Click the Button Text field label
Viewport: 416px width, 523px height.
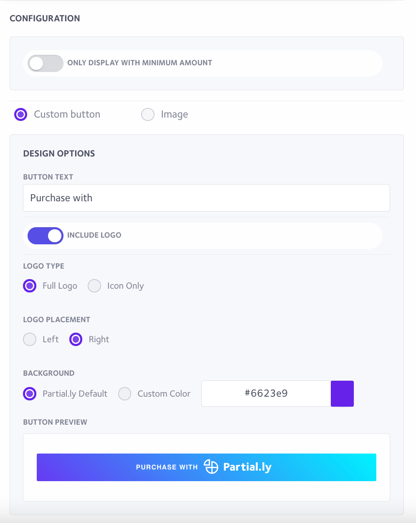pos(48,177)
